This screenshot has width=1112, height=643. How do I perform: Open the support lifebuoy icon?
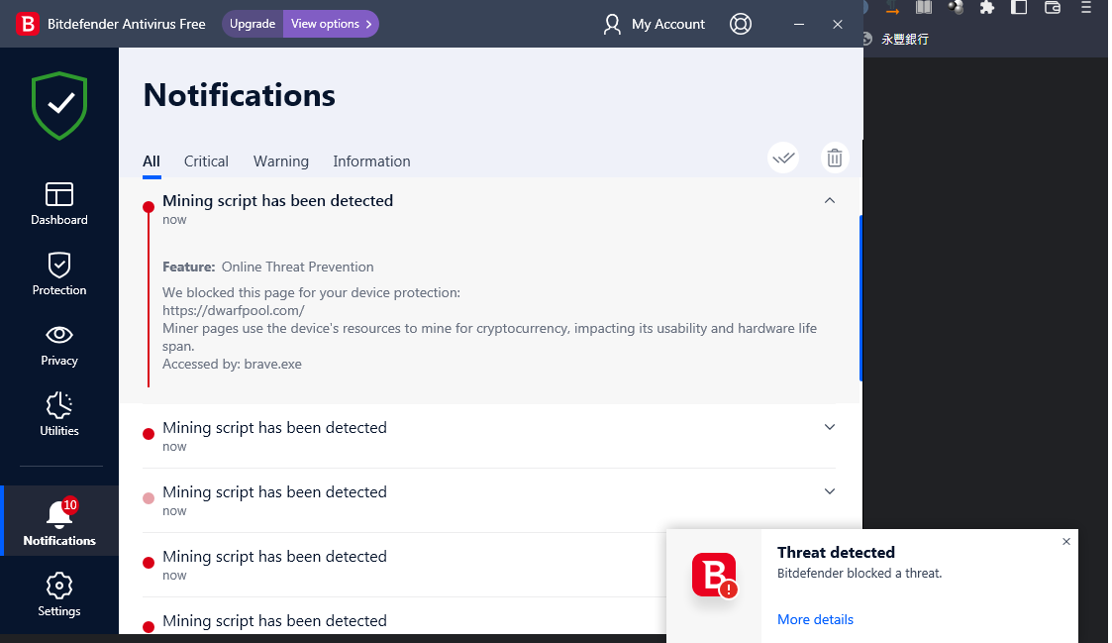(x=741, y=24)
